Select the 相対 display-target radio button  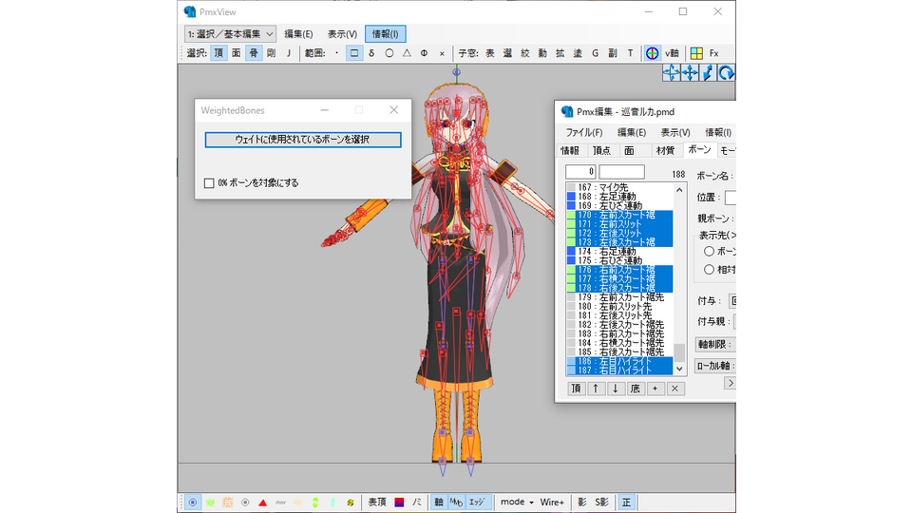click(709, 269)
